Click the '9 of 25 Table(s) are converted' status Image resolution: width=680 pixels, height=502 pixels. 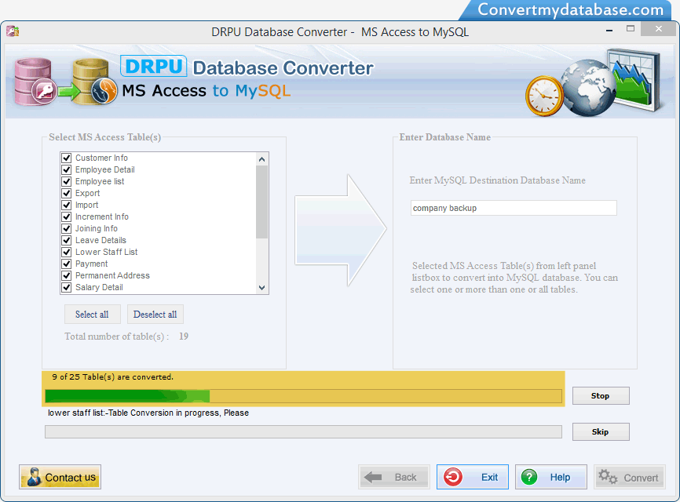113,376
